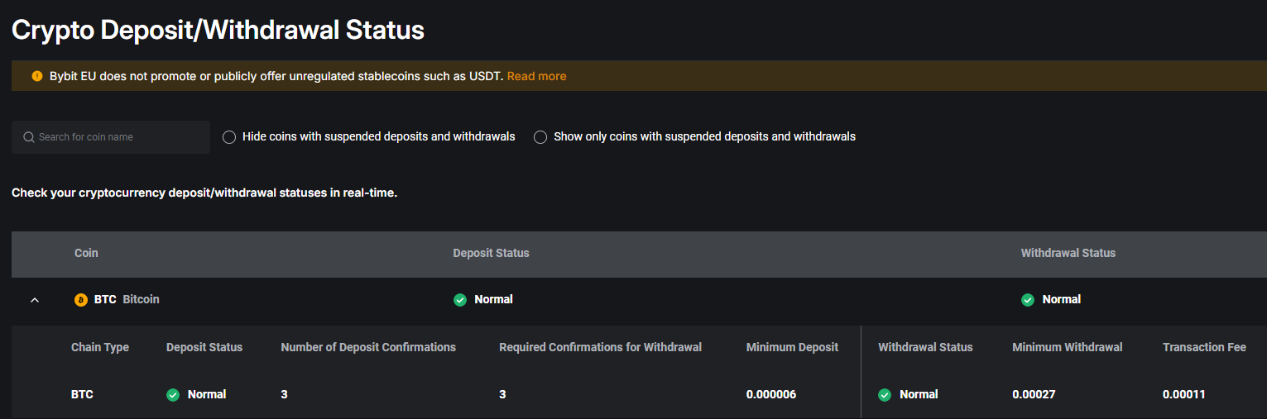
Task: Click chain detail withdrawal Normal checkmark icon
Action: click(x=885, y=395)
